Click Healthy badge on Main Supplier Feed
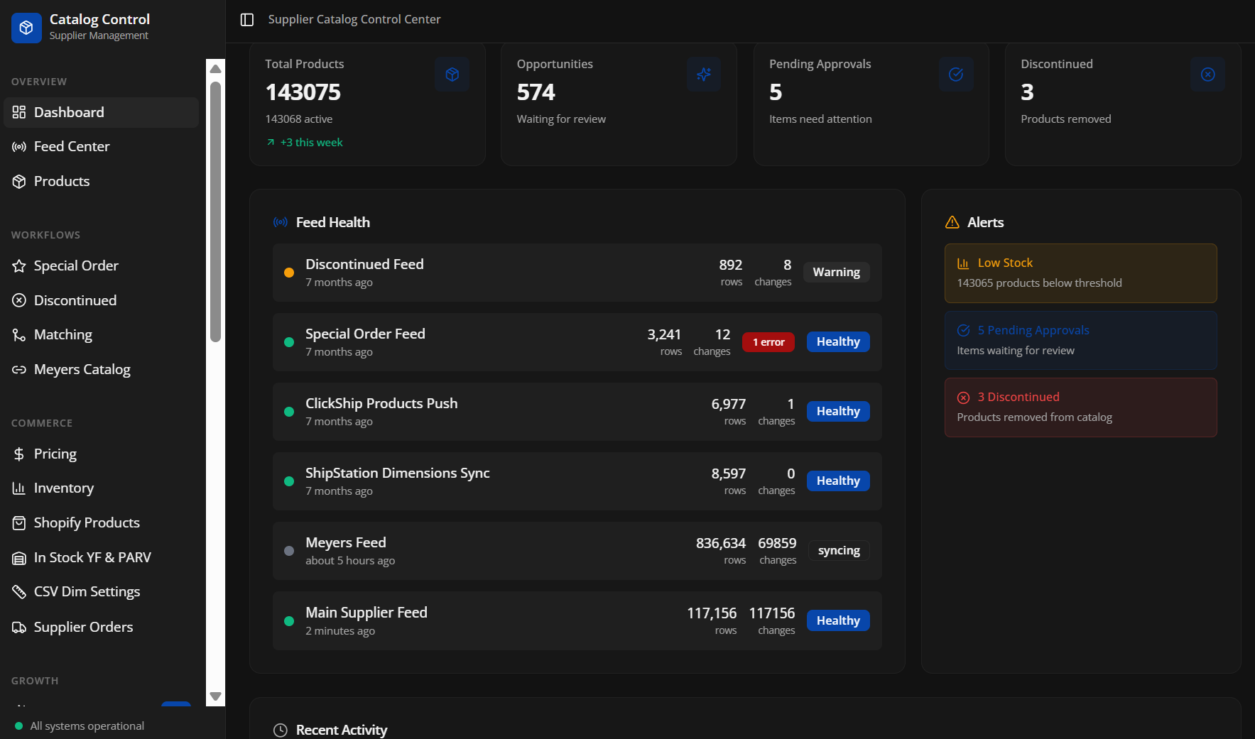 tap(838, 621)
